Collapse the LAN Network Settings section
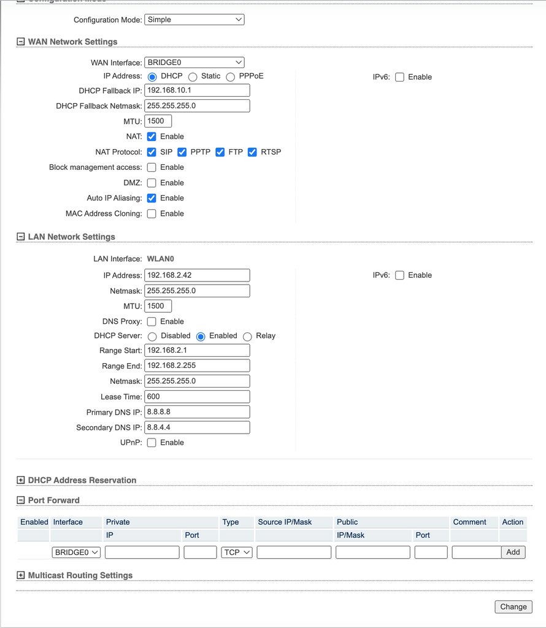This screenshot has height=628, width=546. point(21,237)
